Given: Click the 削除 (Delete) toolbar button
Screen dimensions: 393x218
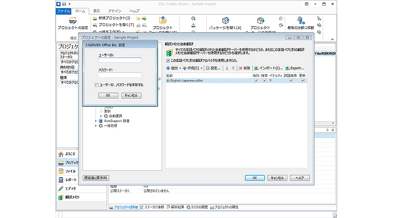Looking at the screenshot, I should click(x=245, y=68).
